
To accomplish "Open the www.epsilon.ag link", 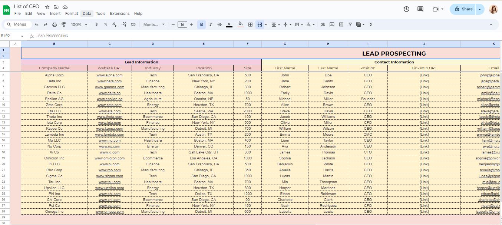I will [109, 99].
